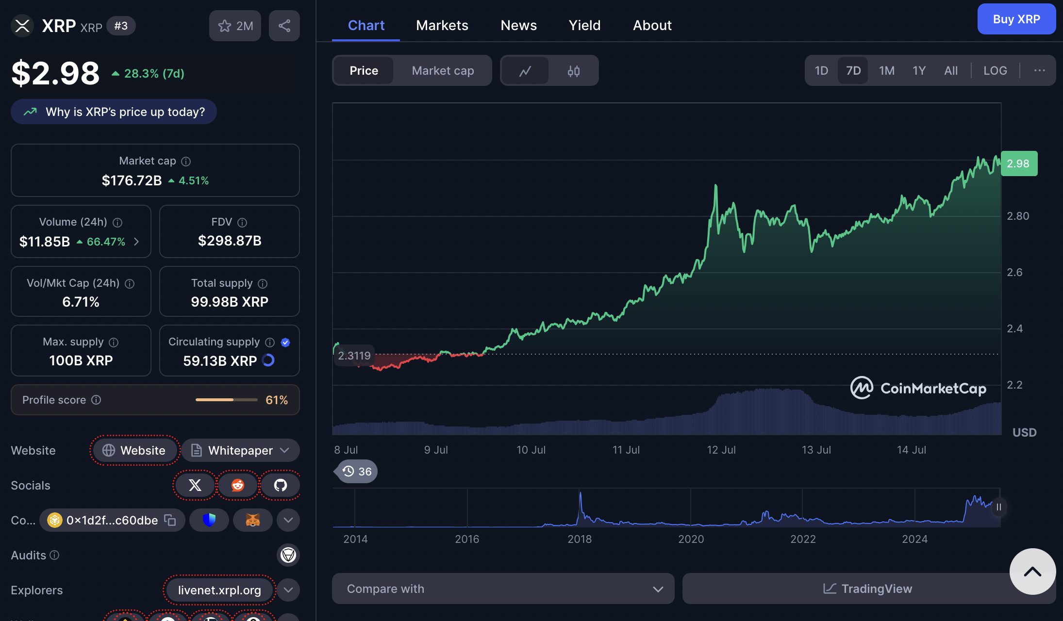This screenshot has width=1063, height=621.
Task: Open Total supply info icon
Action: coord(263,283)
